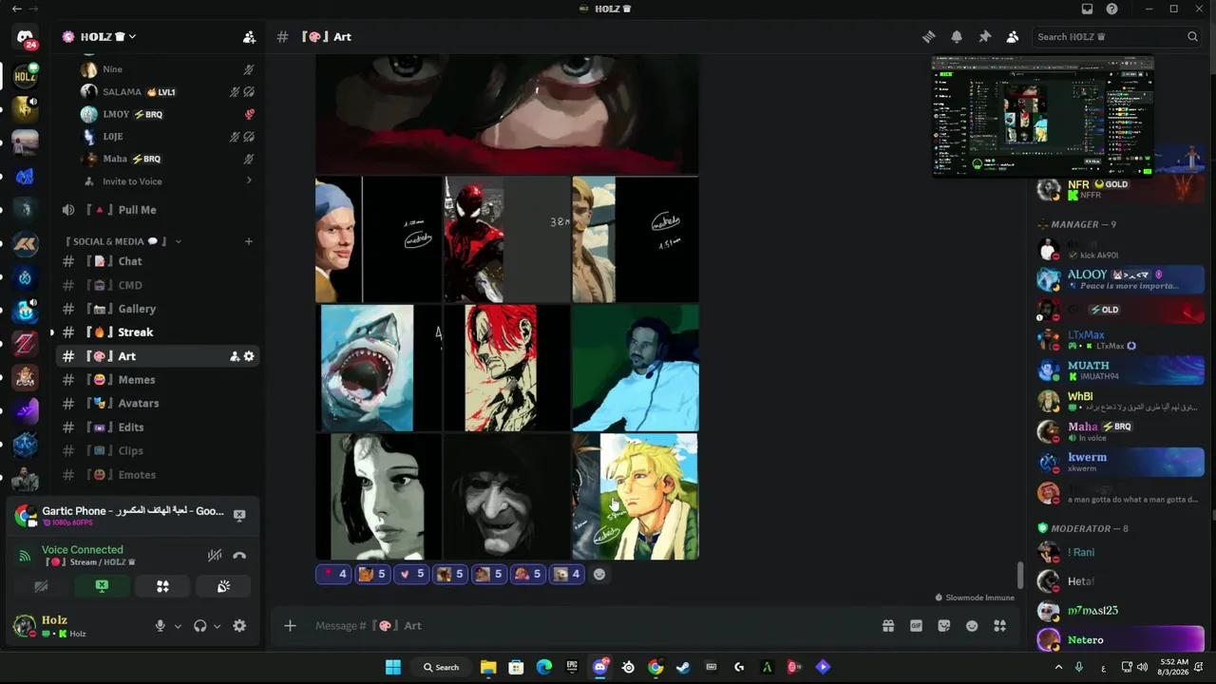1216x684 pixels.
Task: Open the Gallery channel
Action: tap(157, 309)
